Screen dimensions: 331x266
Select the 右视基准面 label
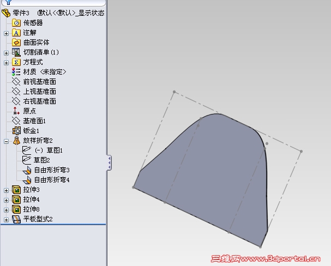click(x=40, y=101)
